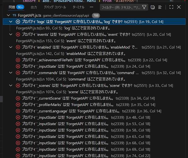Select '_inputState' error at Ln 24
This screenshot has height=158, width=188.
coord(94,66)
